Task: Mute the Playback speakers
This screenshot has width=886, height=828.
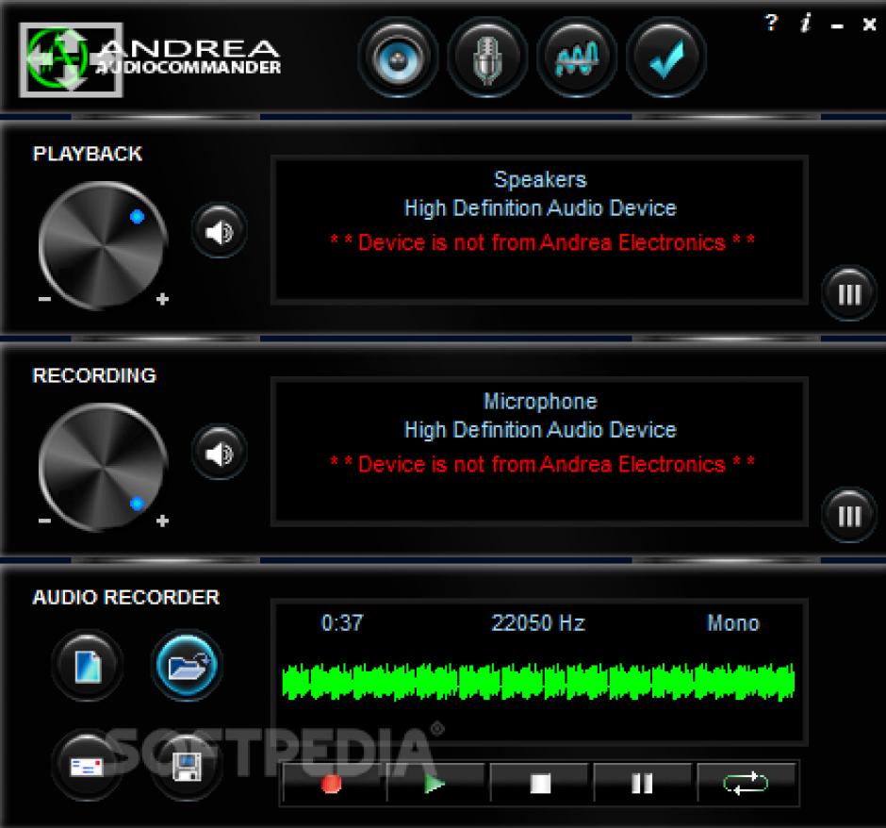Action: click(x=220, y=231)
